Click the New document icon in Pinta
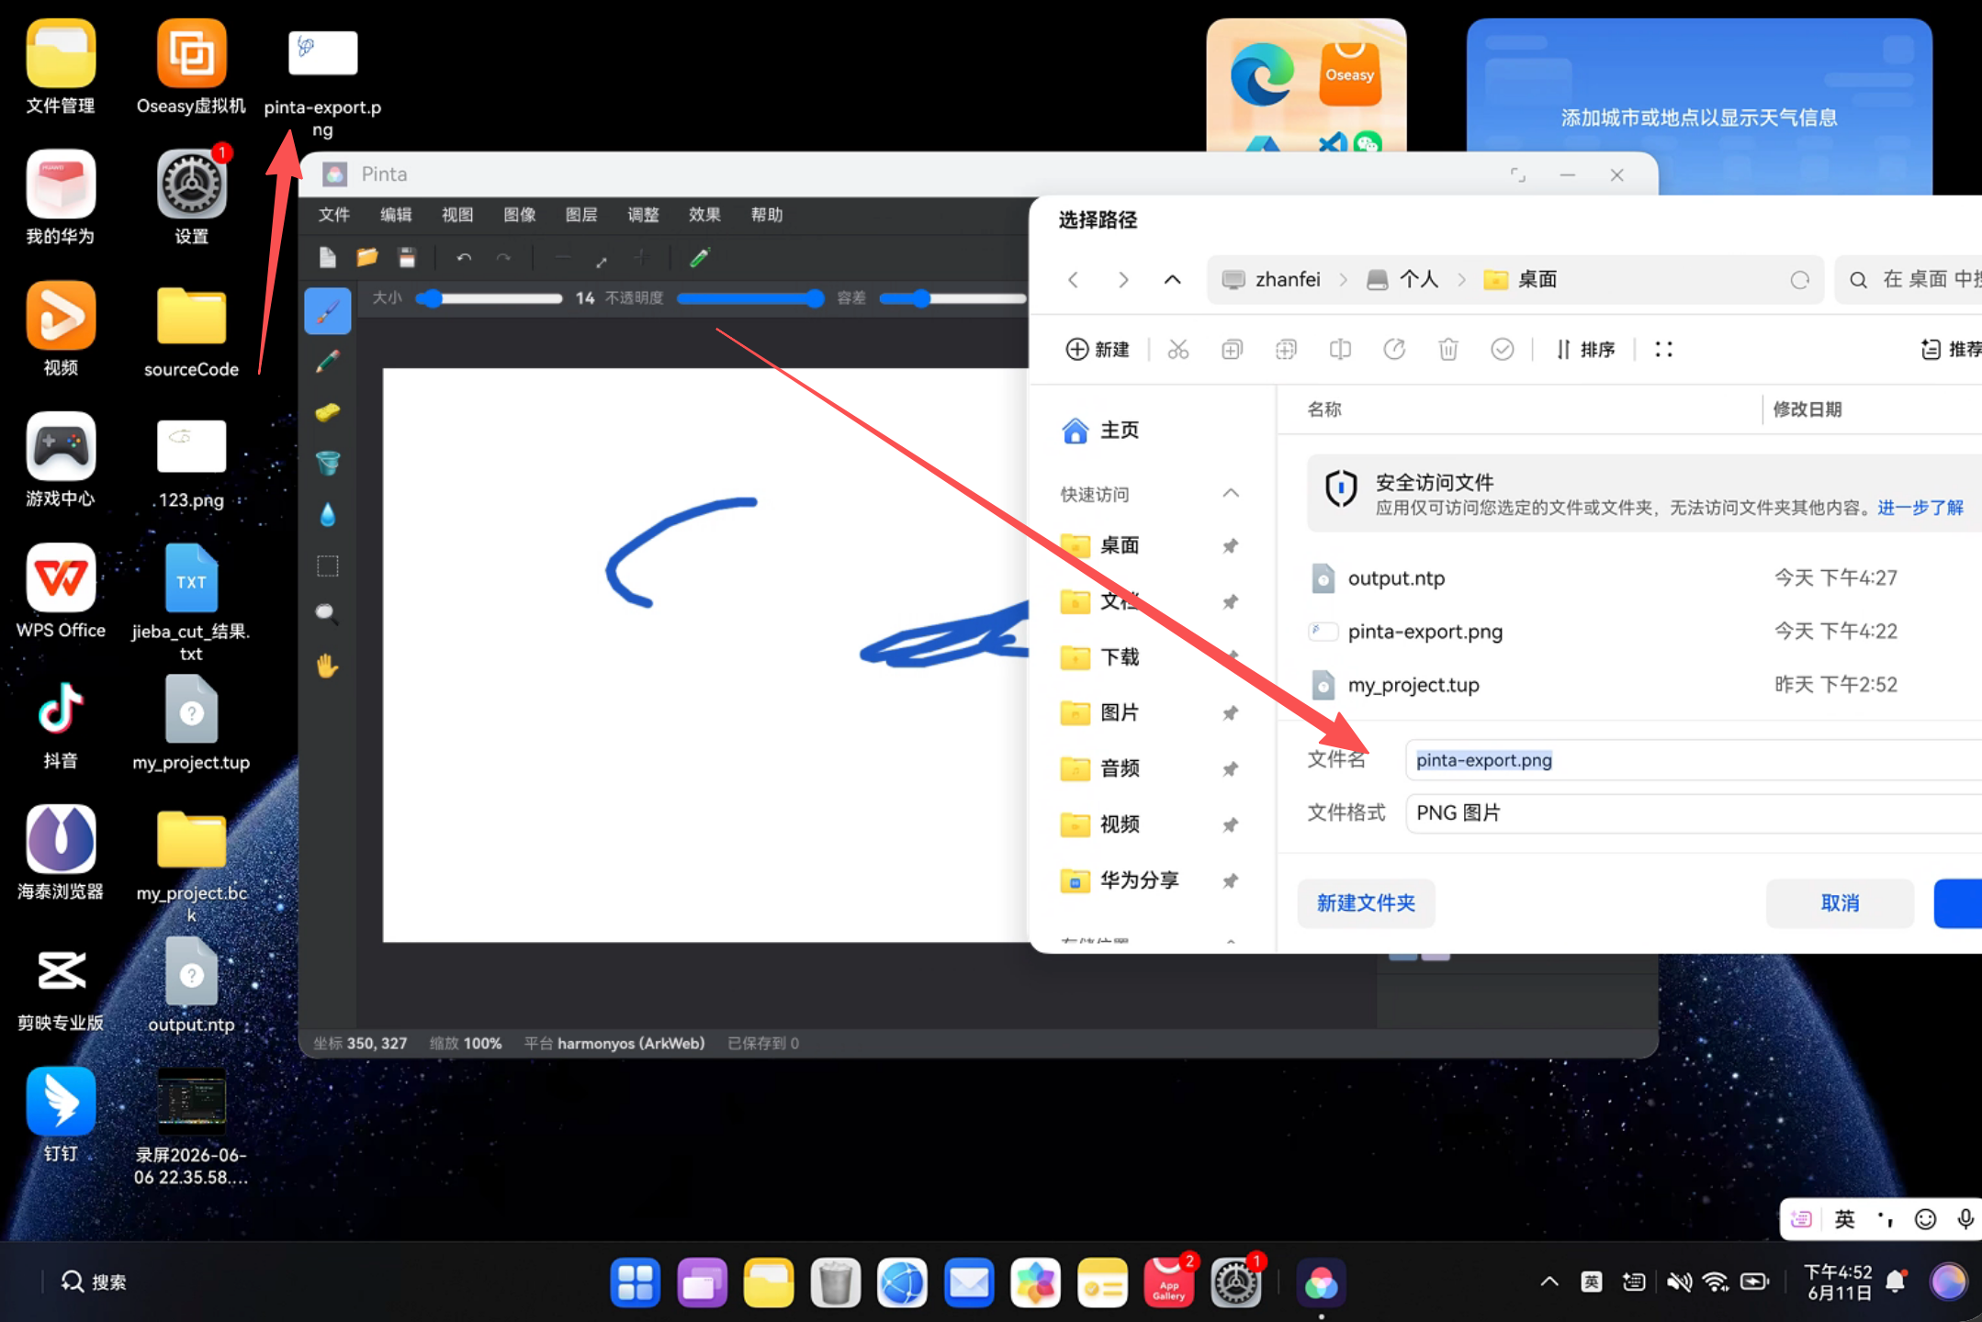1982x1322 pixels. click(328, 258)
